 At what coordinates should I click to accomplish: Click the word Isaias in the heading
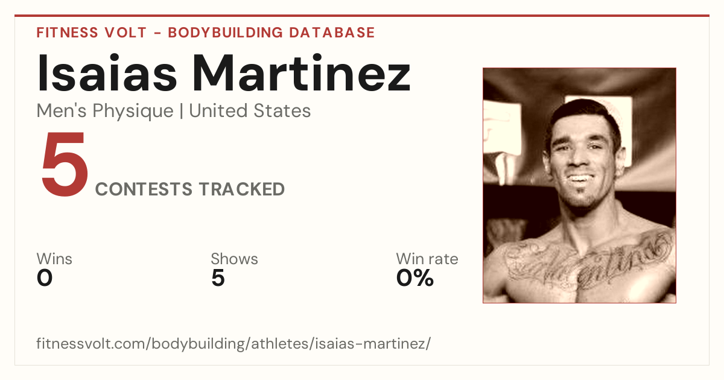[107, 73]
